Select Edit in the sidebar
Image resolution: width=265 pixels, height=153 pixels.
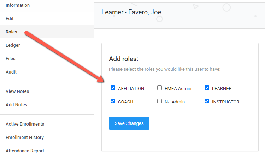pos(10,19)
